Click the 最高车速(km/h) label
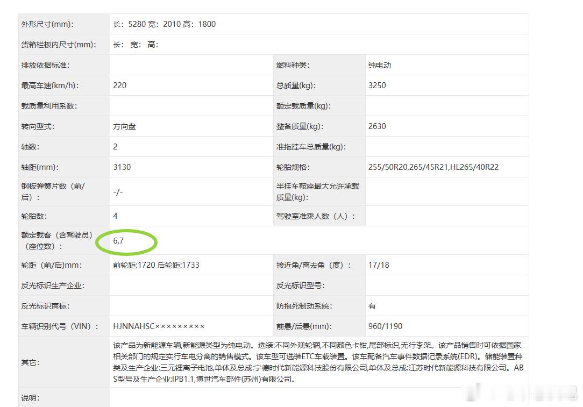The width and height of the screenshot is (583, 407). click(x=50, y=85)
